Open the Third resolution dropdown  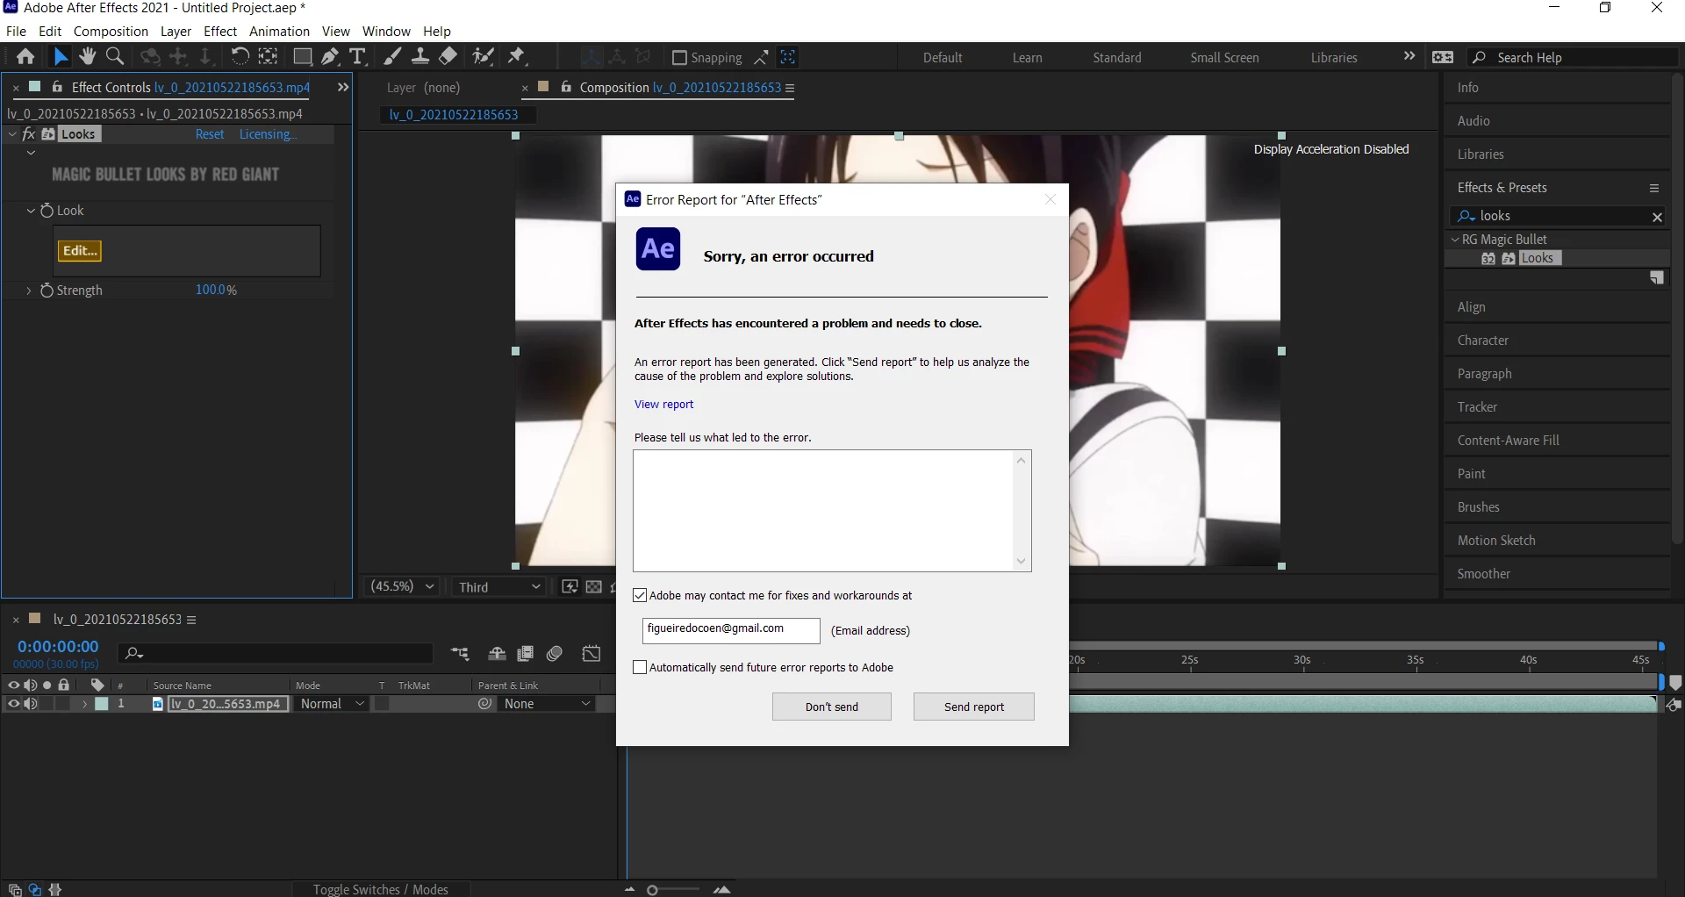[x=499, y=587]
